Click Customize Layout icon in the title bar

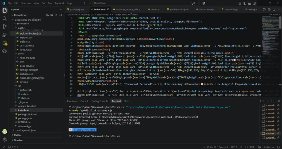(x=240, y=3)
